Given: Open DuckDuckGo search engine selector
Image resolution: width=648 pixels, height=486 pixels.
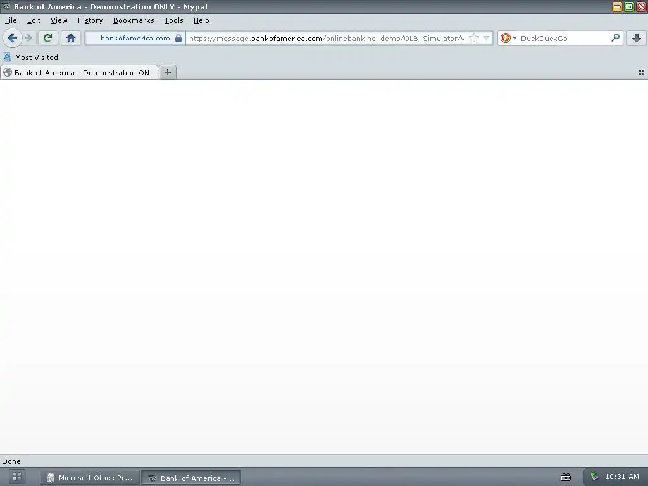Looking at the screenshot, I should [x=508, y=39].
